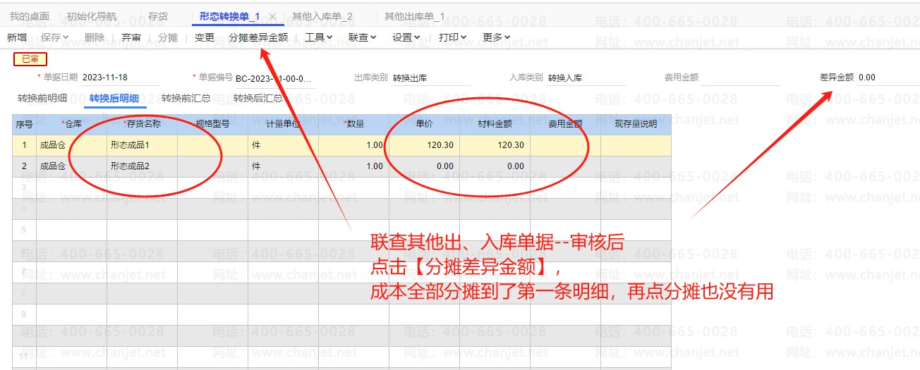
Task: Open the 更多 dropdown menu
Action: (x=497, y=37)
